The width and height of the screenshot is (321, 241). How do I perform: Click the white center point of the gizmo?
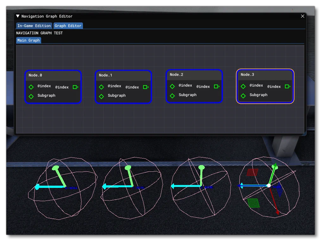click(x=268, y=186)
